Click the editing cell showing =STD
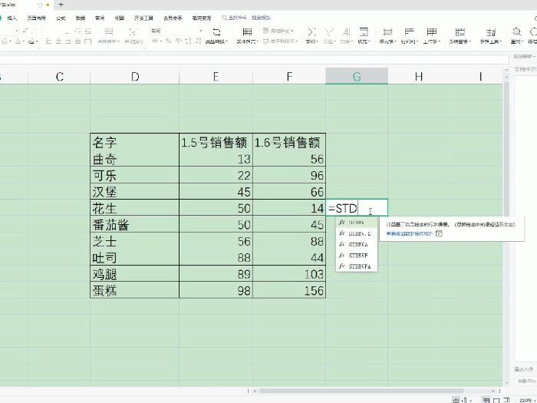The height and width of the screenshot is (403, 537). tap(357, 208)
